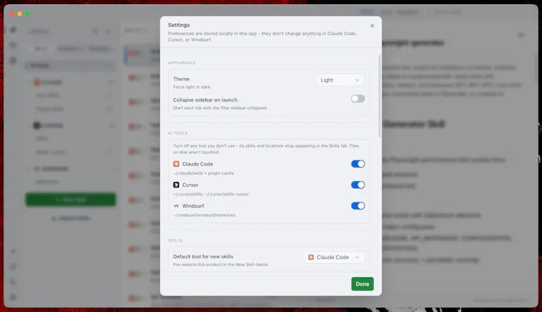Disable the Claude Code tool switch

[x=358, y=164]
